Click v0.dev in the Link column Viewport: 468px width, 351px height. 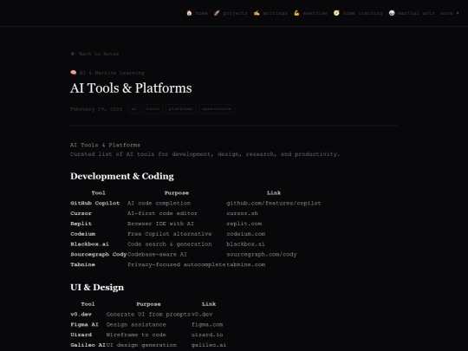point(202,315)
